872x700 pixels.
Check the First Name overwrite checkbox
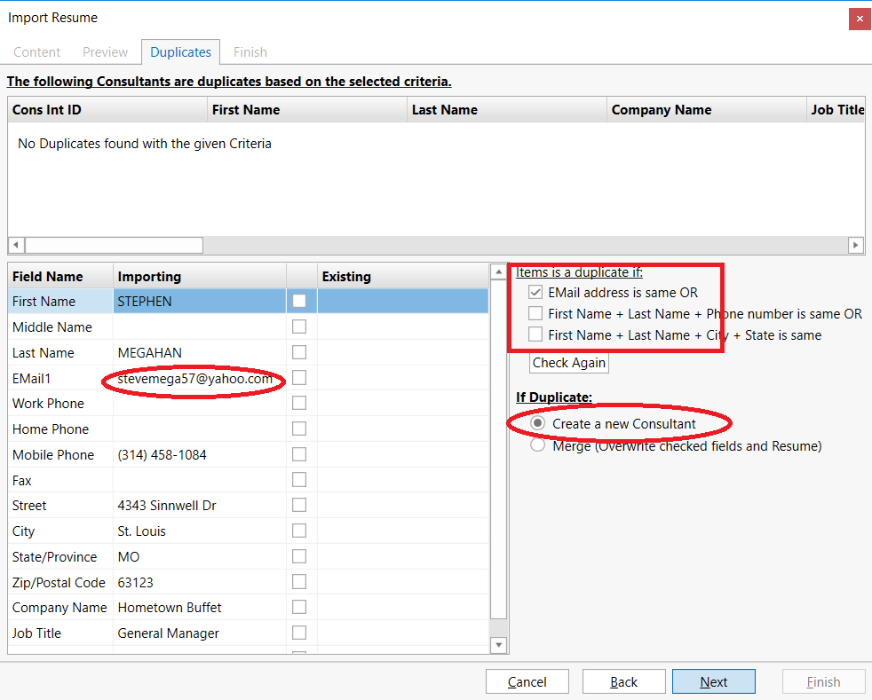click(299, 301)
